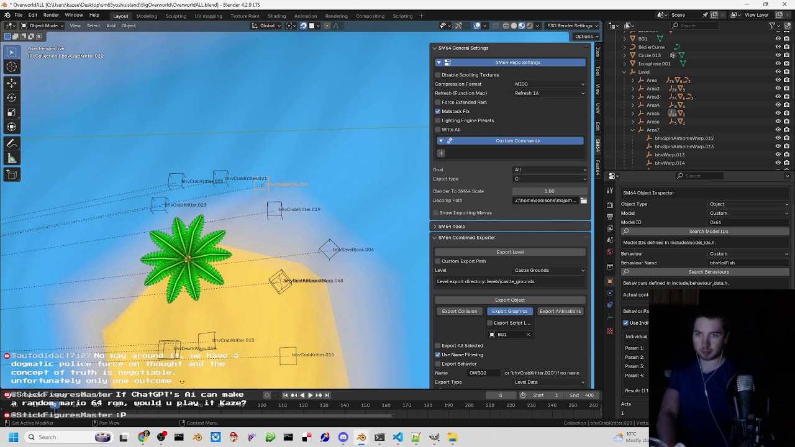Open the Edit menu
Screen dimensions: 795x447
[32, 15]
